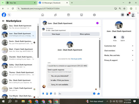Expand the Customize chat section
The image size is (139, 104).
pyautogui.click(x=119, y=46)
